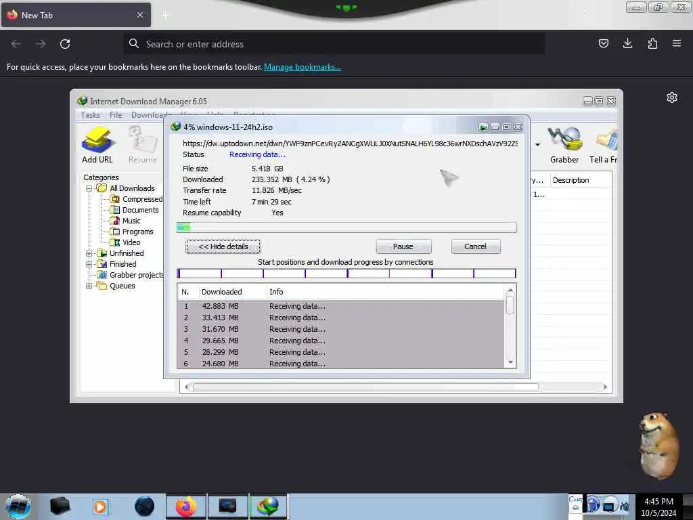The height and width of the screenshot is (520, 693).
Task: Pause the windows-11-24h2.iso download
Action: coord(403,246)
